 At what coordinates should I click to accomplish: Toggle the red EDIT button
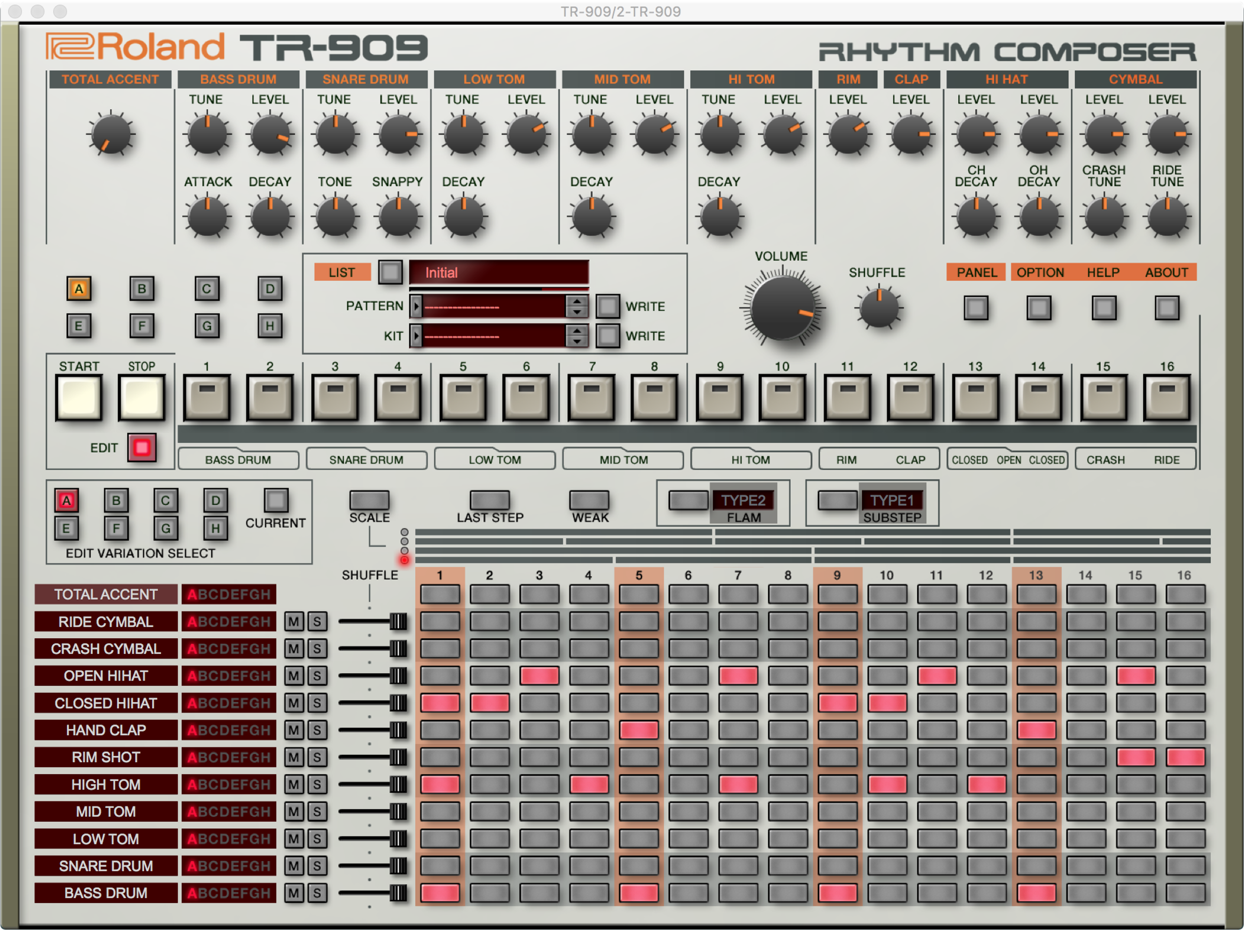click(x=141, y=447)
